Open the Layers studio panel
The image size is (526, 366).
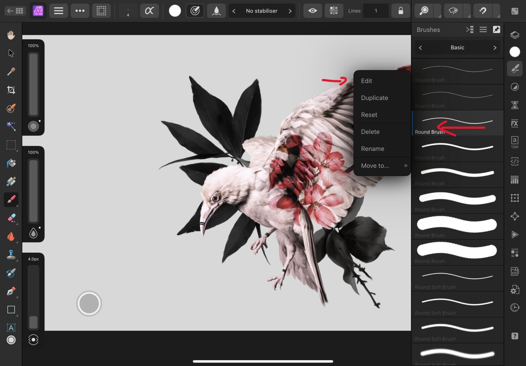coord(514,35)
